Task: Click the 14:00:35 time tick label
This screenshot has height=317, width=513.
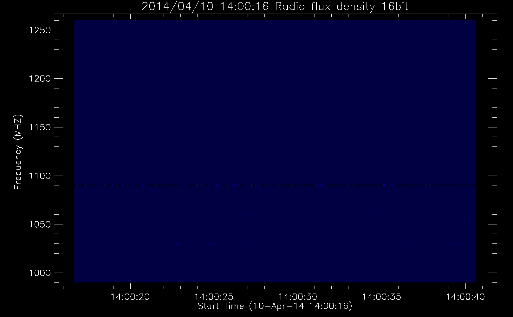Action: (382, 297)
